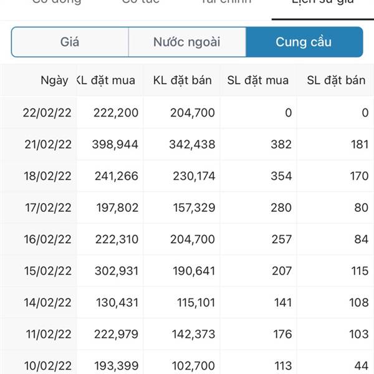374x374 pixels.
Task: Select the 22/02/22 row date
Action: [x=47, y=113]
